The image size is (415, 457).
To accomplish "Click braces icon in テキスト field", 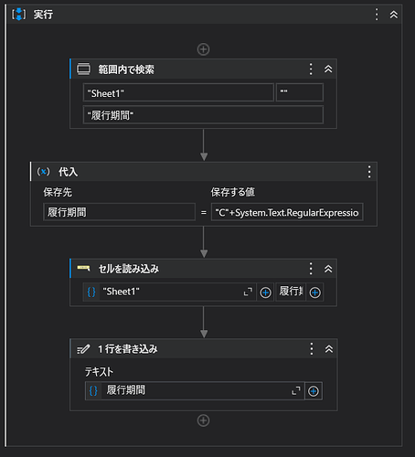I will coord(93,390).
